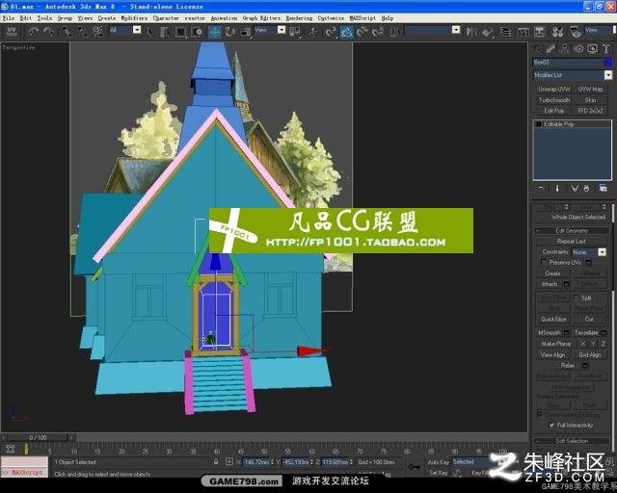Open the Render Scene dialog icon
Viewport: 617px width, 493px height.
[x=576, y=32]
